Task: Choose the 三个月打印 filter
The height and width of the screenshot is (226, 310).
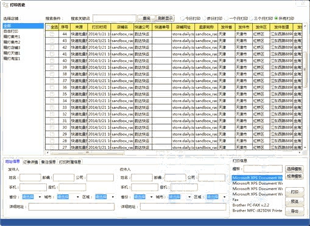Action: [252, 18]
